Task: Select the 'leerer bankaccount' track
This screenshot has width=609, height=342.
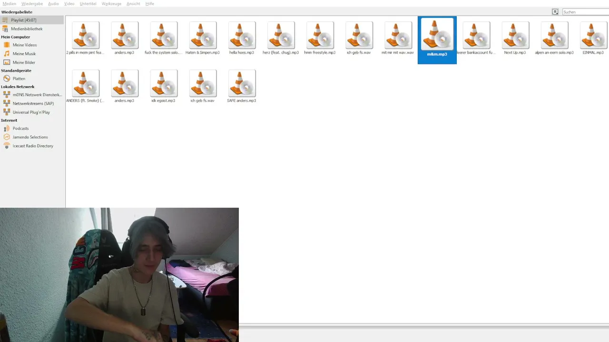Action: tap(476, 38)
